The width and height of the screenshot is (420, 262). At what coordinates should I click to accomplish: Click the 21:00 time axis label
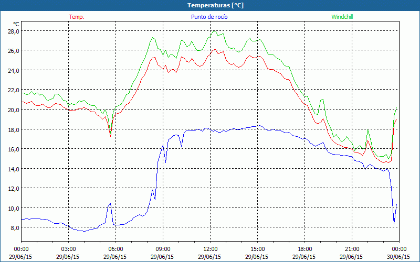(352, 249)
